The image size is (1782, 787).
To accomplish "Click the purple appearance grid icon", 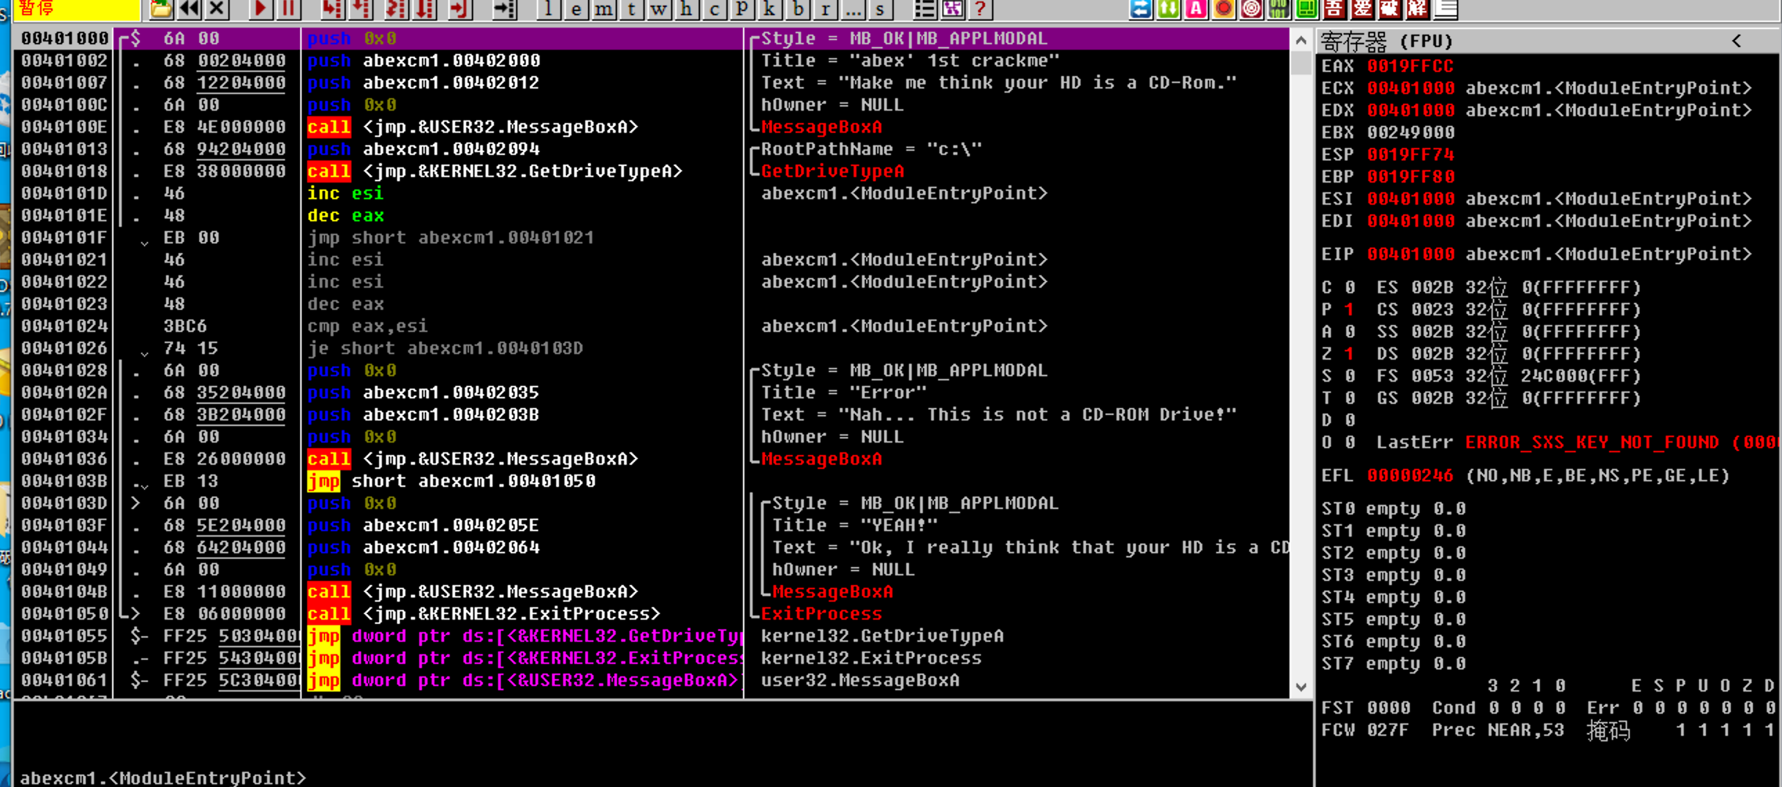I will point(953,9).
